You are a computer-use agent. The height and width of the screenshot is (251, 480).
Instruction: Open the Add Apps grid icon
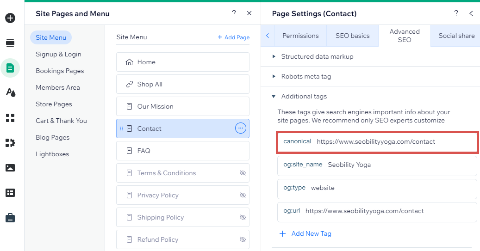tap(10, 118)
